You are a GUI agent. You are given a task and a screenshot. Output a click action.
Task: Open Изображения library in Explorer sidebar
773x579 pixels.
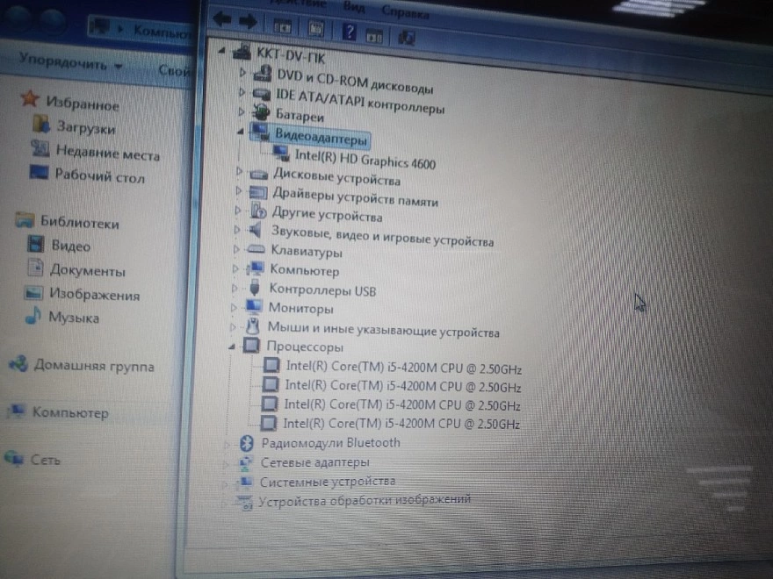(x=94, y=294)
